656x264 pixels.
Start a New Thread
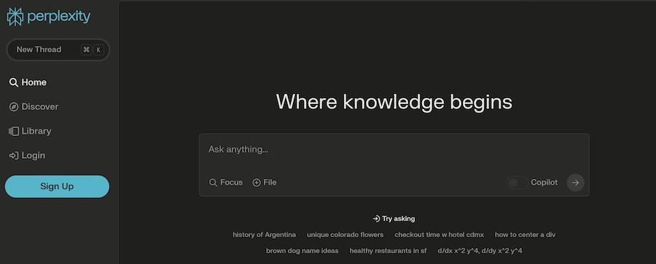point(58,49)
